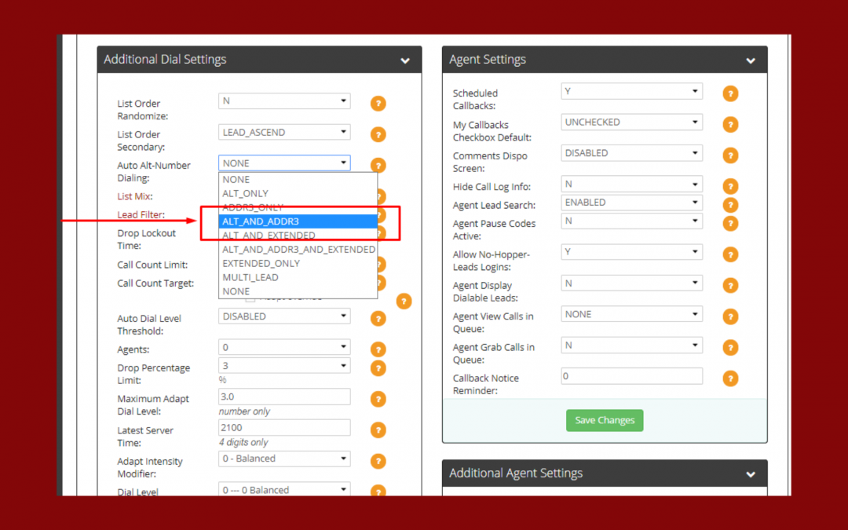This screenshot has width=848, height=530.
Task: Open Adapt Intensity Modifier dropdown
Action: [284, 459]
